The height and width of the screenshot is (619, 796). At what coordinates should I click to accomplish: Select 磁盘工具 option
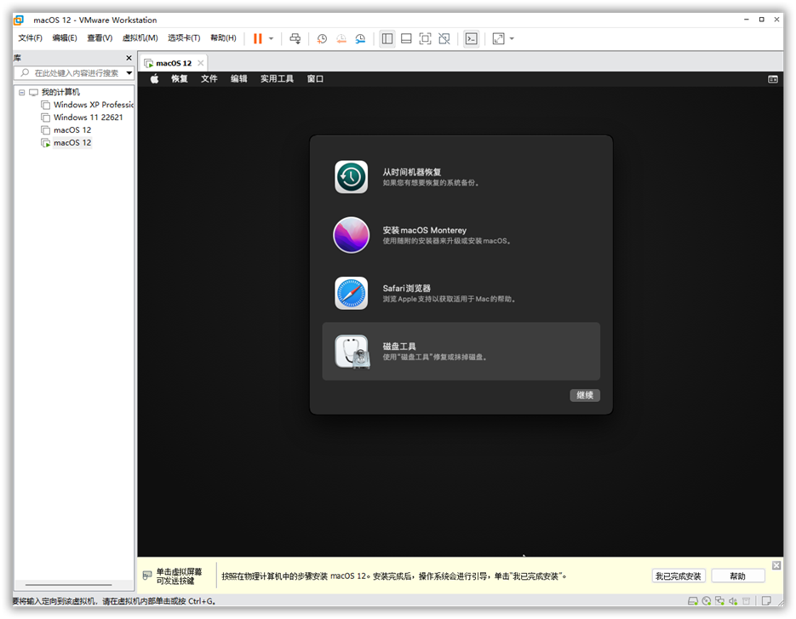click(461, 351)
